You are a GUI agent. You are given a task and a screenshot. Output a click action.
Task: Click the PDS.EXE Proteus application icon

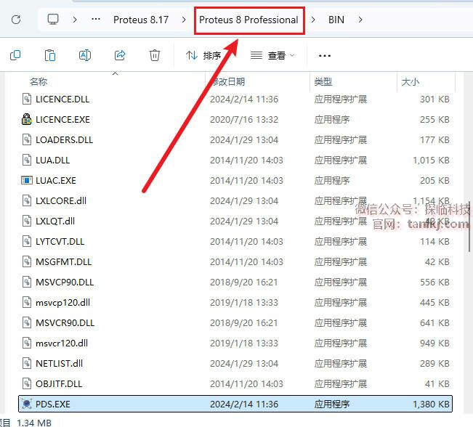click(27, 404)
